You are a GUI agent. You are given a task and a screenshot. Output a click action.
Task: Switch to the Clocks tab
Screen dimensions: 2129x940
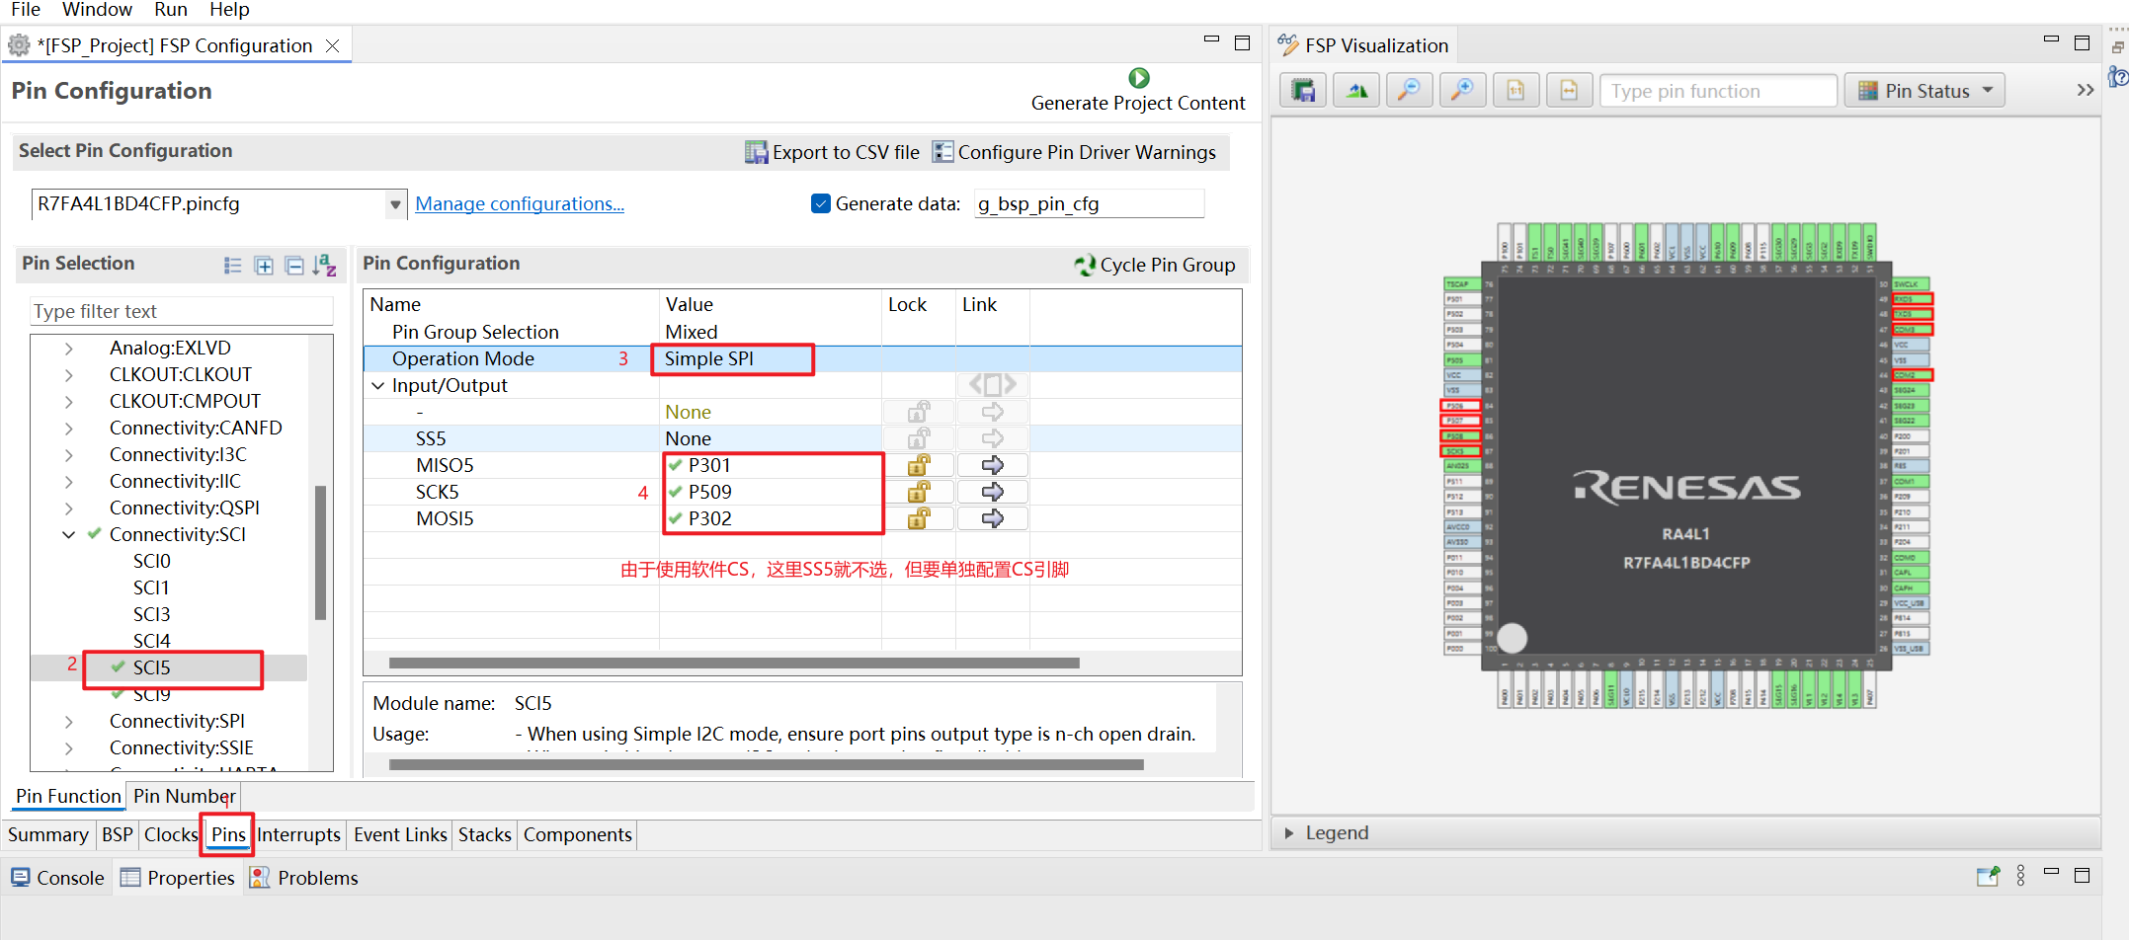coord(171,834)
